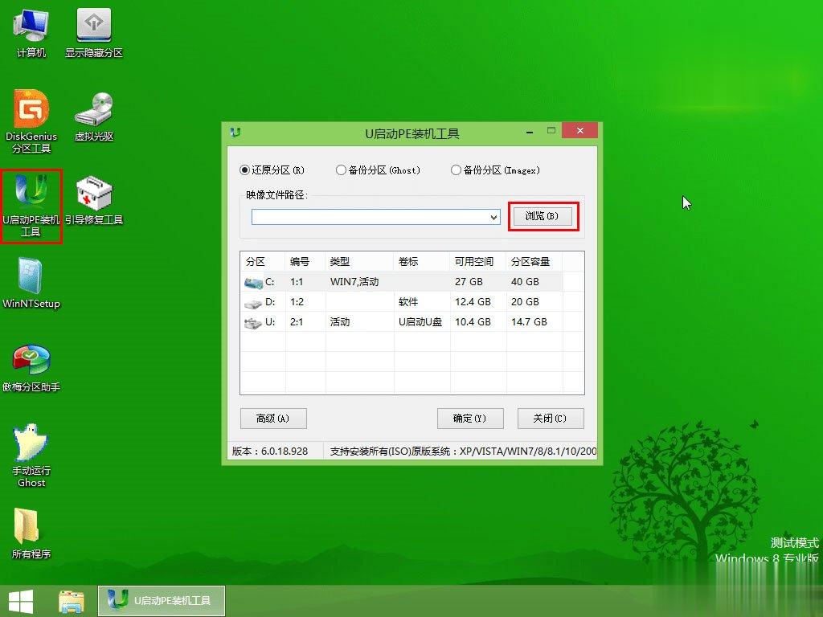This screenshot has width=823, height=617.
Task: Select 备份分区(Imagex) radio option
Action: coord(495,170)
